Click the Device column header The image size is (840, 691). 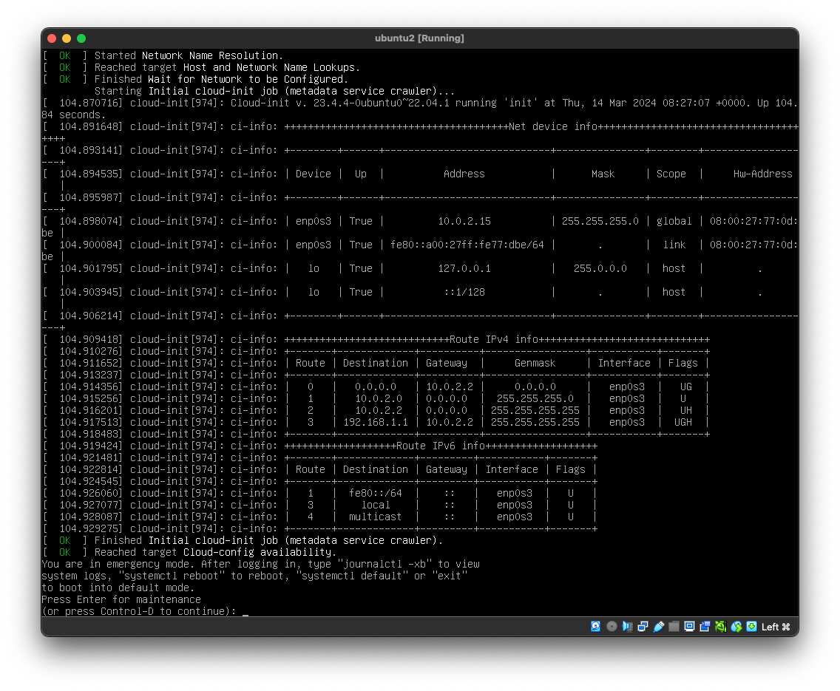[314, 174]
